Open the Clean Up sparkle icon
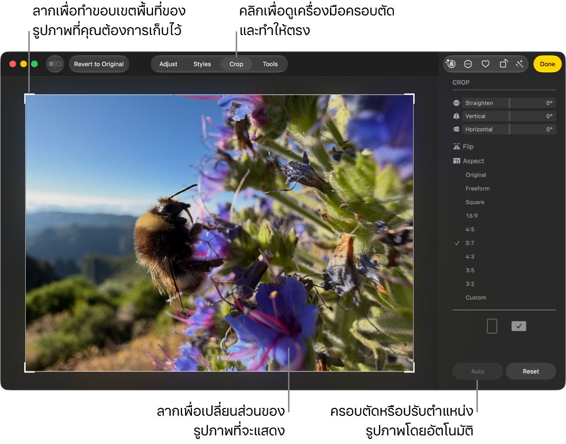Viewport: 566px width, 444px height. click(x=451, y=64)
